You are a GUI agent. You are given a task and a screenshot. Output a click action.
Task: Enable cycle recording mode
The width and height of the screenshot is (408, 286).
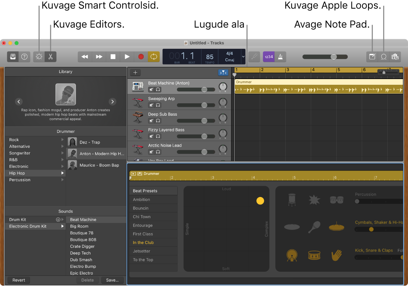(154, 57)
